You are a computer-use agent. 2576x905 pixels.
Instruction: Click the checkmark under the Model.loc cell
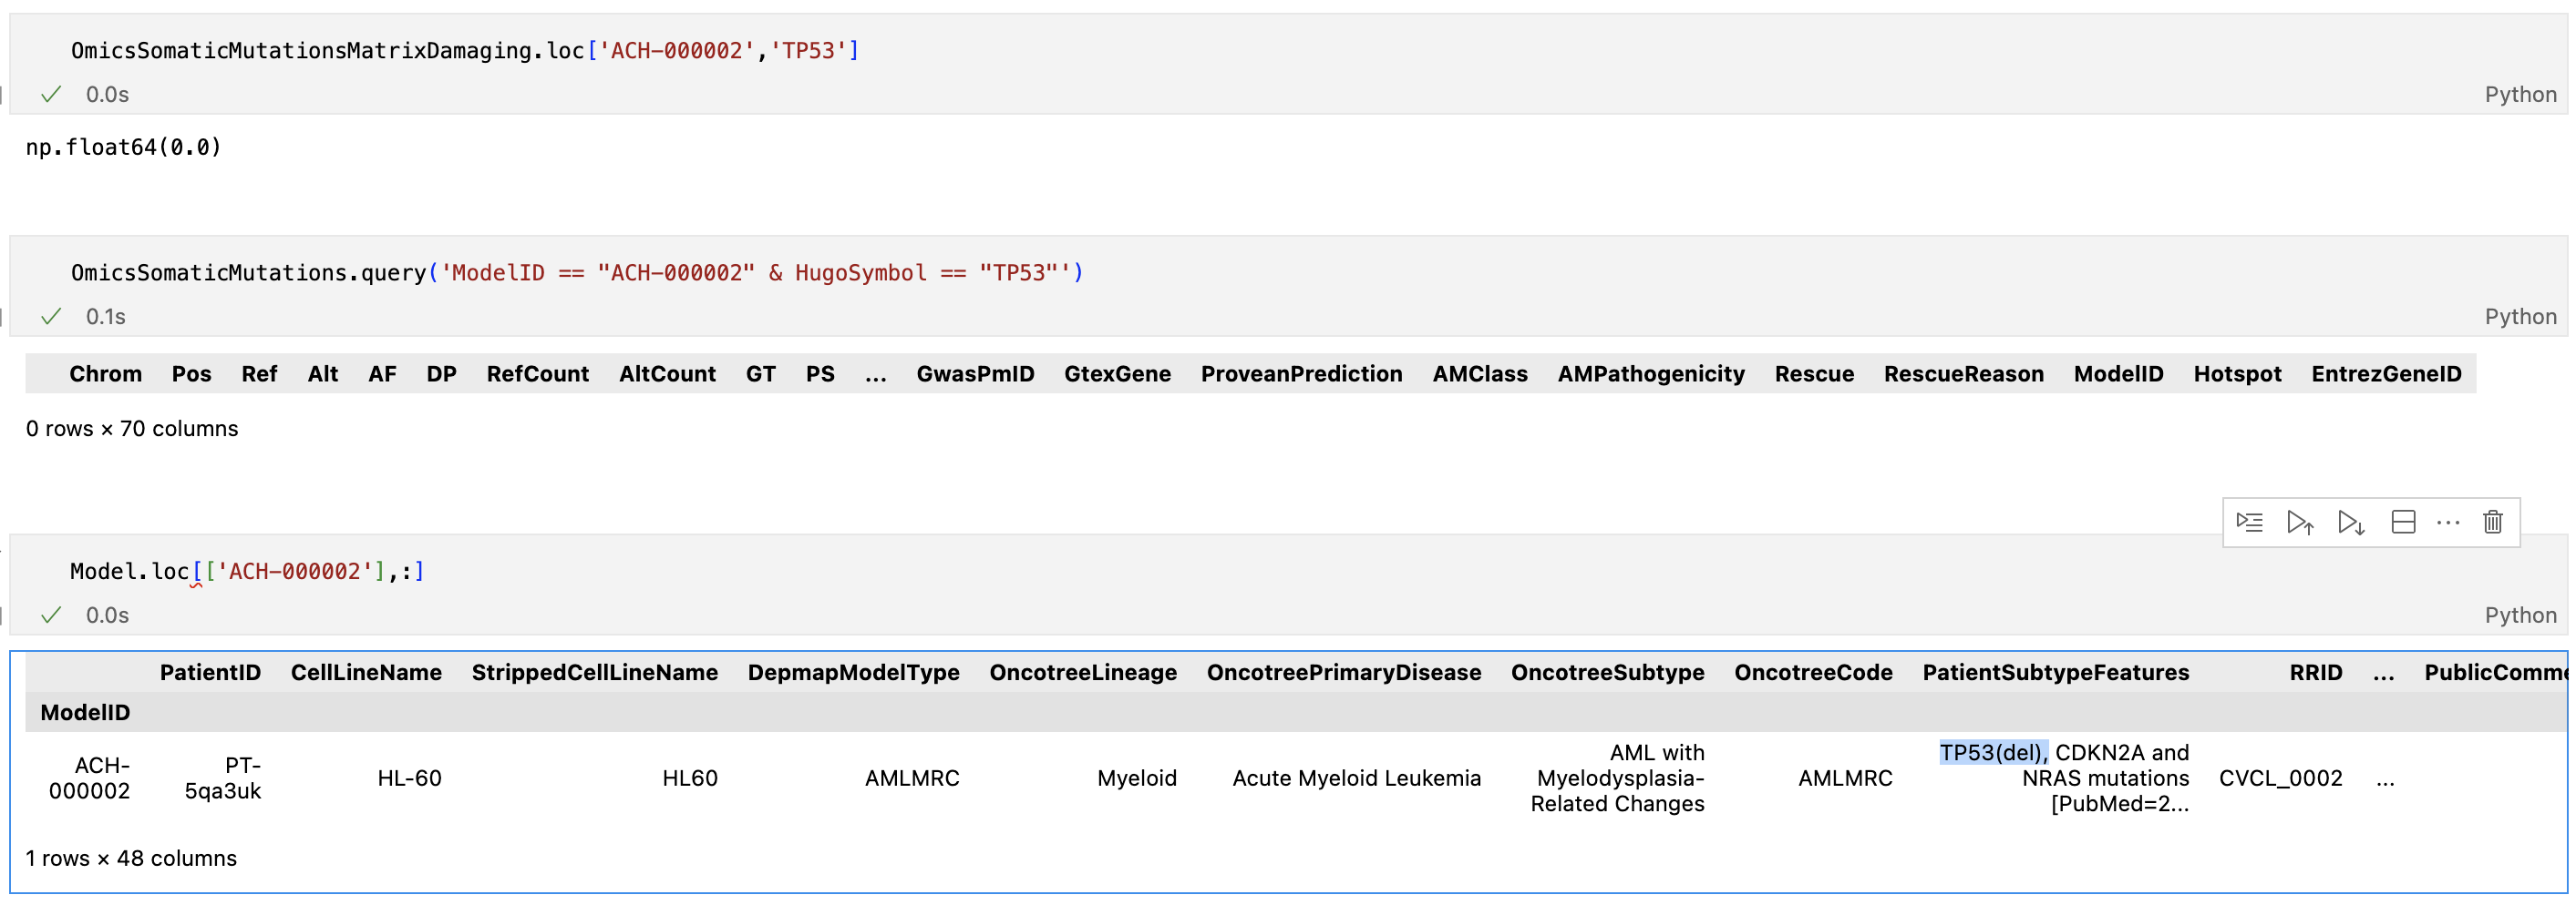coord(51,615)
